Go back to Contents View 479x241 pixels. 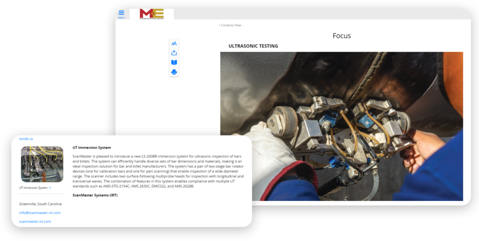click(230, 25)
